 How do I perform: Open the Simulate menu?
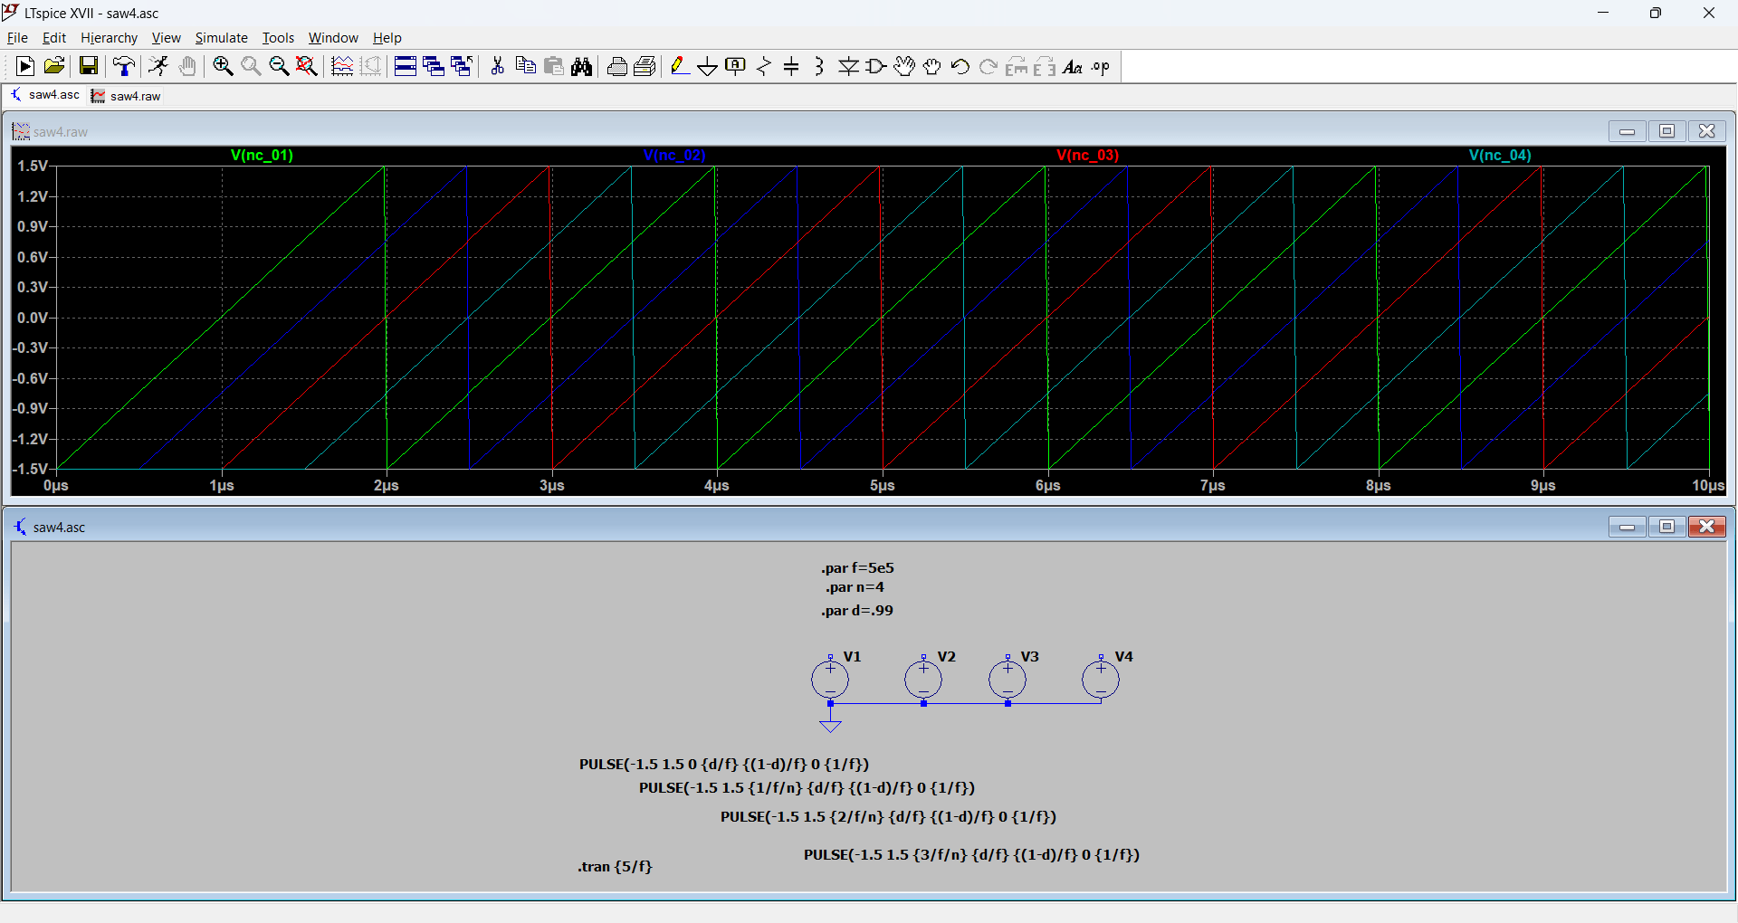pyautogui.click(x=221, y=38)
